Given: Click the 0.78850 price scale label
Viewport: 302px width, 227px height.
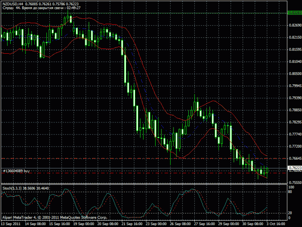Looking at the screenshot, I should (295, 110).
